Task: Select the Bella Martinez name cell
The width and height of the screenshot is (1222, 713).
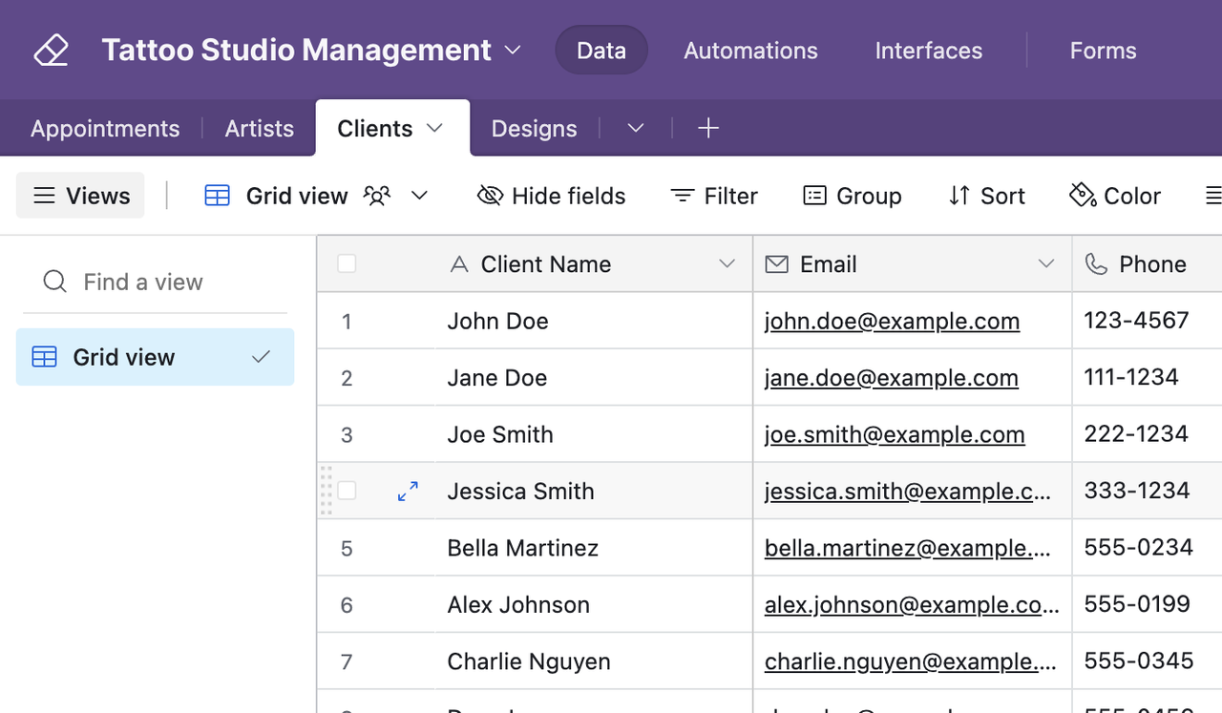Action: (x=593, y=548)
